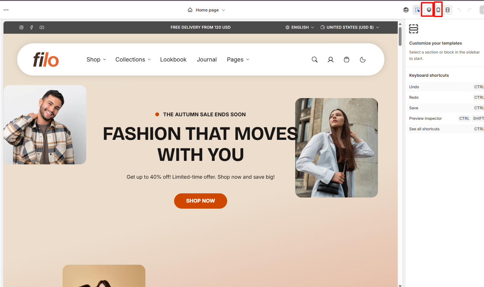Click the sections icon above Customize your templates

coord(414,29)
